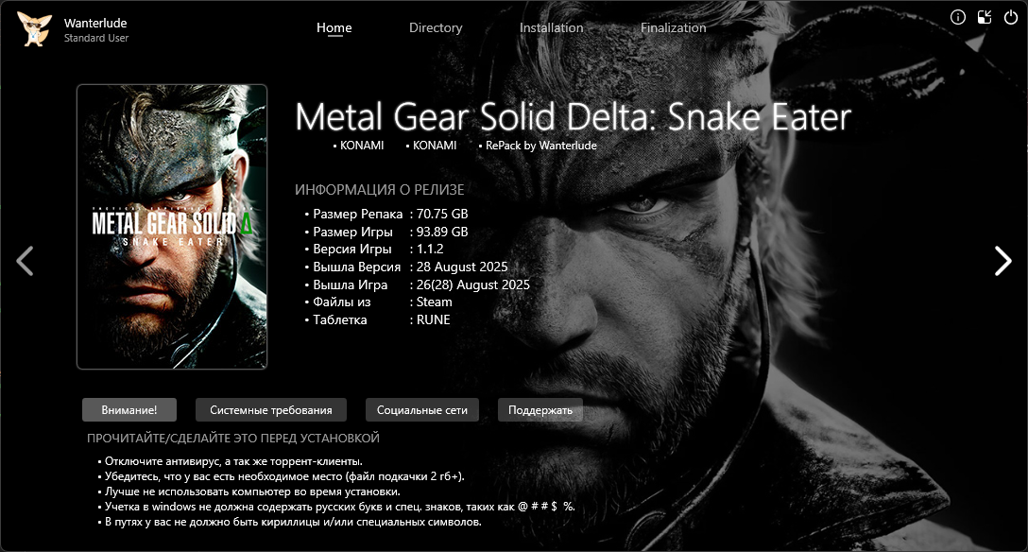This screenshot has width=1028, height=552.
Task: Click the info icon in top-right corner
Action: pos(958,18)
